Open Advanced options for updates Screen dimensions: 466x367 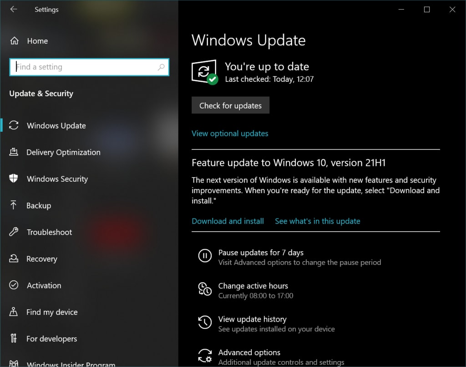tap(249, 352)
